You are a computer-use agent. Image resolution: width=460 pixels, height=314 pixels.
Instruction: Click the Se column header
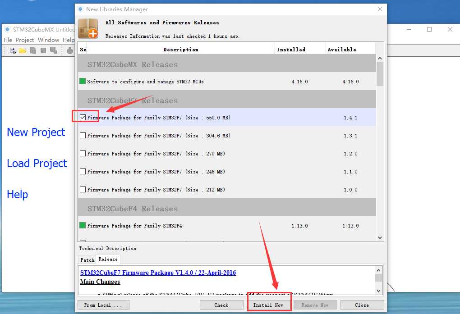(x=83, y=50)
